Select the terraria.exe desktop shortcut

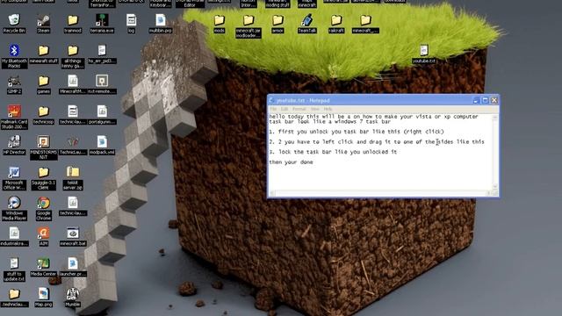(x=102, y=24)
